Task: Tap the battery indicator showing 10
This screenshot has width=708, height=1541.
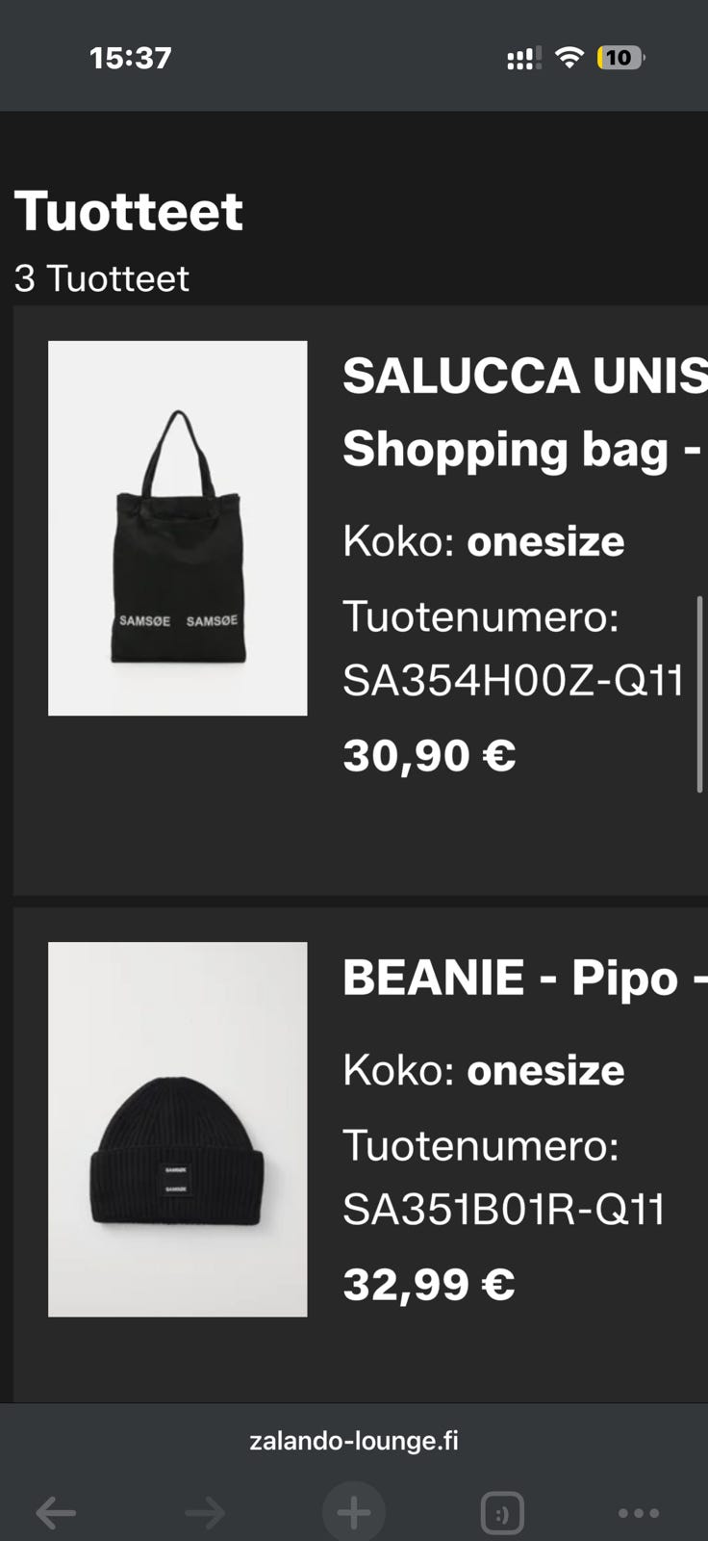Action: point(620,58)
